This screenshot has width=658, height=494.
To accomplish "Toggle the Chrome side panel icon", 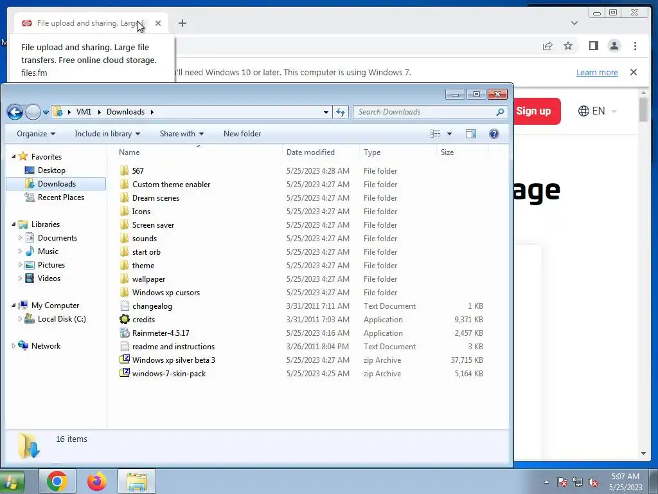I will (593, 46).
